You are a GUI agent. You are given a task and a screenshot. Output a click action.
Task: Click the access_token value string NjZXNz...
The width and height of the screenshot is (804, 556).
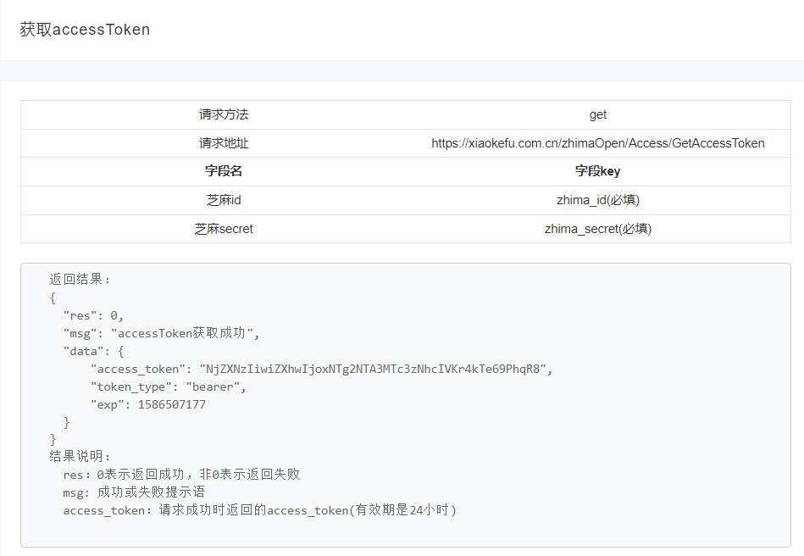(373, 370)
